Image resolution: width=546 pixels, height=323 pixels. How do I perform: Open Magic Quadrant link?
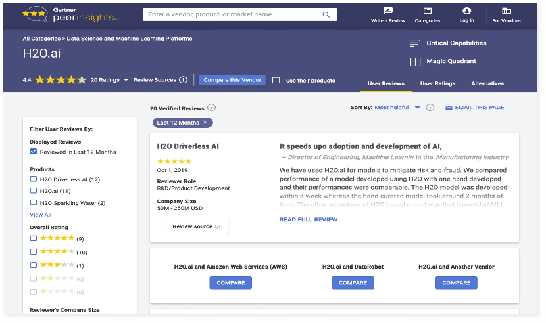click(x=451, y=61)
